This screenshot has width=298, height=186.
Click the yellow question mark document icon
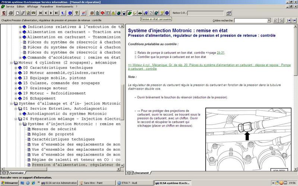pyautogui.click(x=162, y=13)
